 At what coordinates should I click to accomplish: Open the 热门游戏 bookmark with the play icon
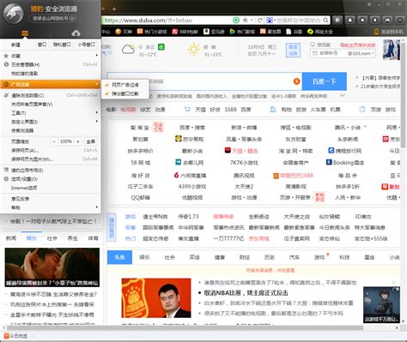click(x=242, y=32)
